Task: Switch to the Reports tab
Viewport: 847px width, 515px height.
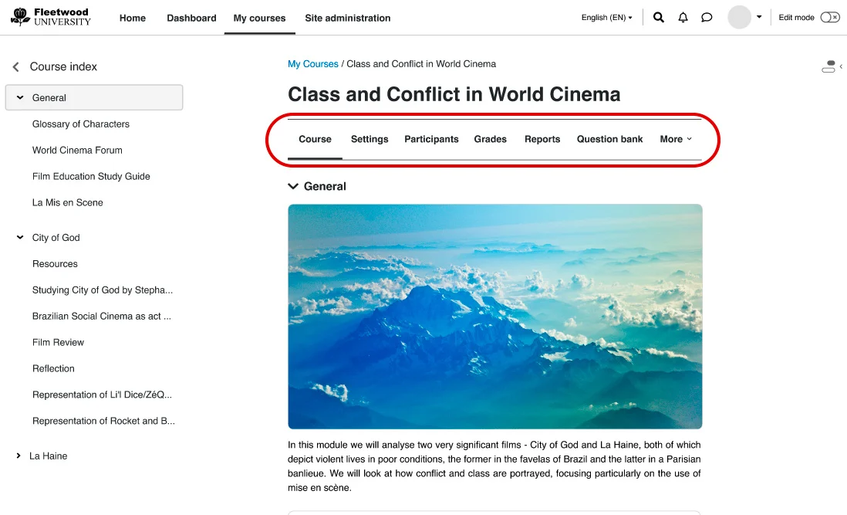Action: (x=542, y=139)
